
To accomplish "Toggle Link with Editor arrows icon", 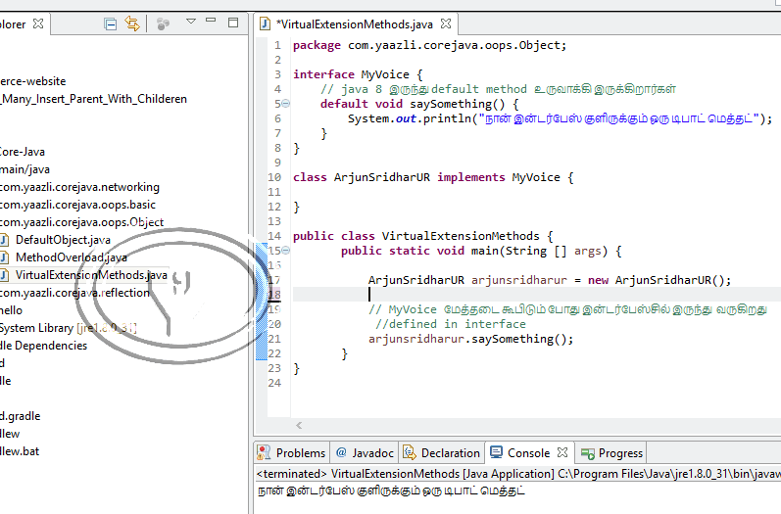I will click(132, 23).
